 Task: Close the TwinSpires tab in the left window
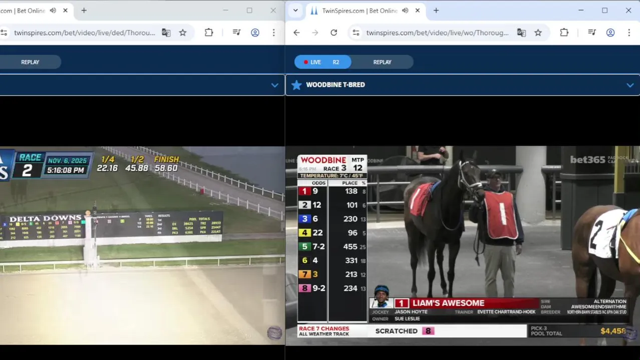[65, 10]
